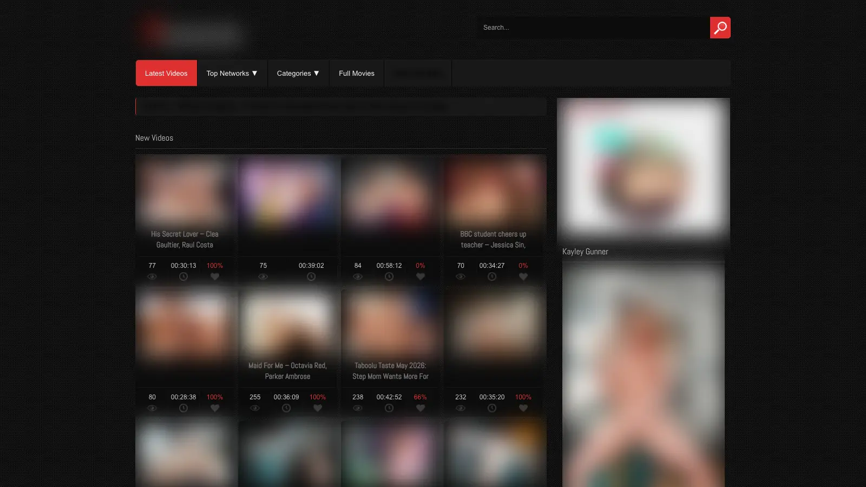Click the clock icon under 00:39:02
The width and height of the screenshot is (866, 487).
311,277
